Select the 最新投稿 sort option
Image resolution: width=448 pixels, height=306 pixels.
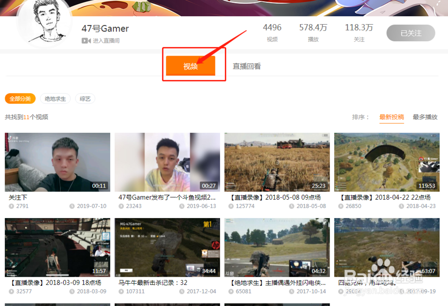[392, 117]
